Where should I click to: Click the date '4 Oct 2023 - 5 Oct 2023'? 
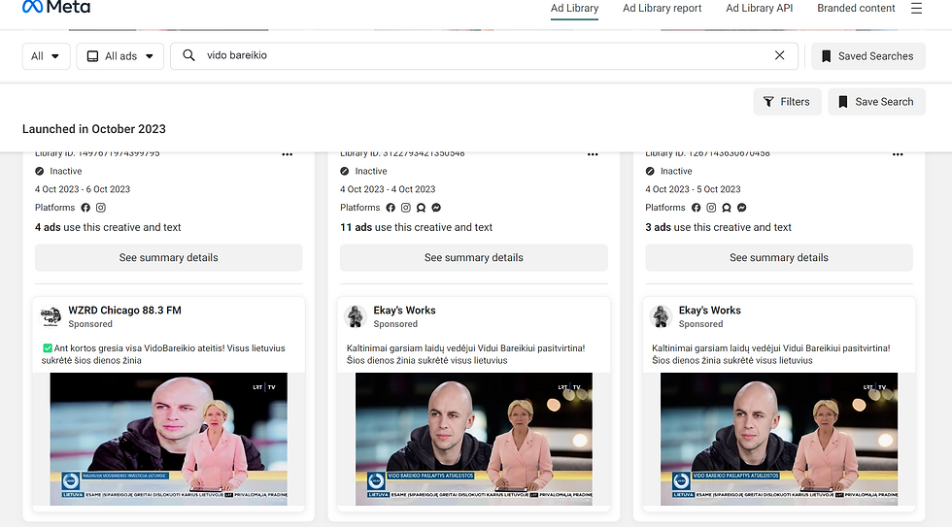point(693,189)
